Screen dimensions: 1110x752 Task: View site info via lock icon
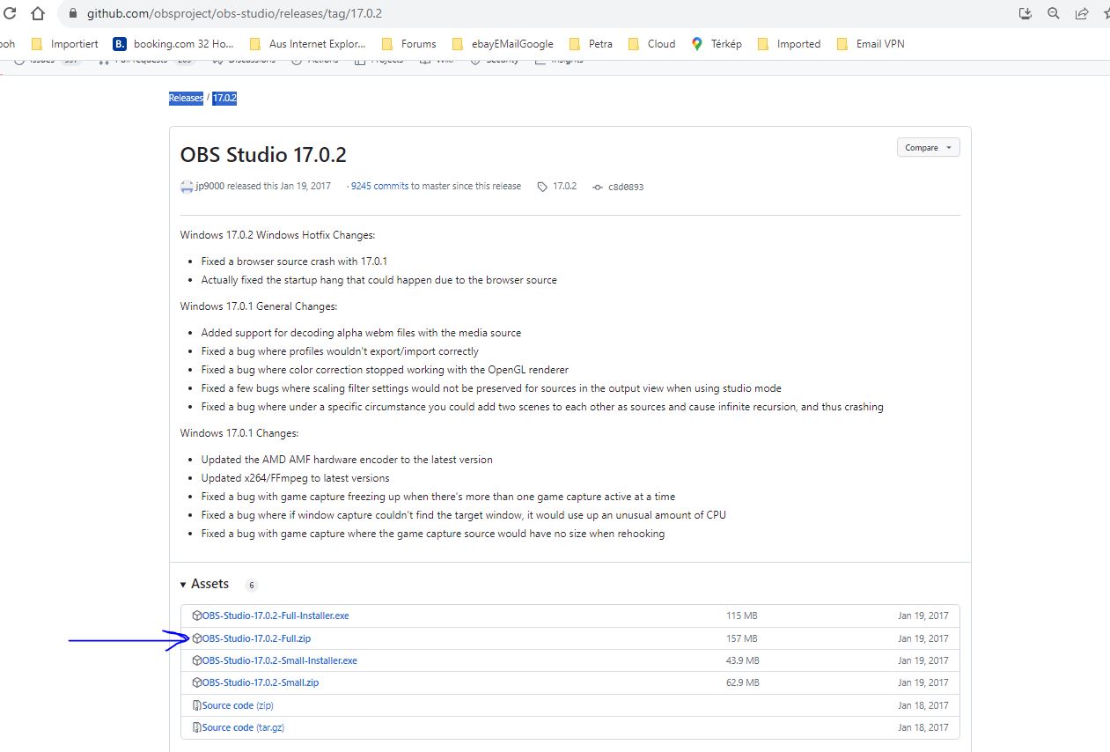point(73,14)
